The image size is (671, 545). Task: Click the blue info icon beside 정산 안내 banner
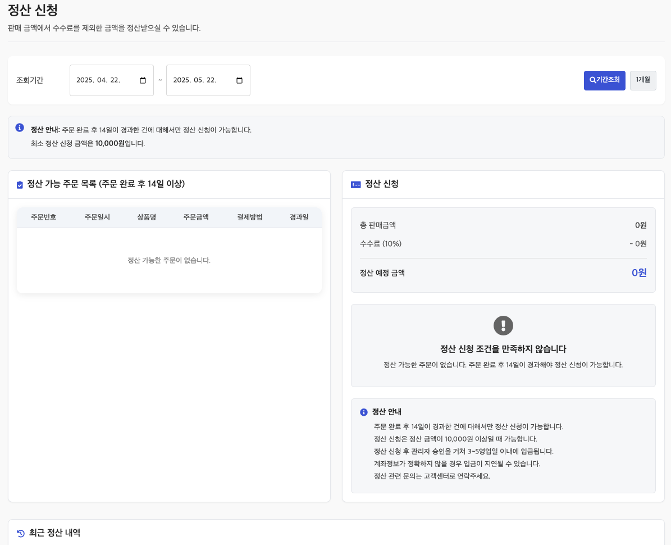pyautogui.click(x=20, y=128)
